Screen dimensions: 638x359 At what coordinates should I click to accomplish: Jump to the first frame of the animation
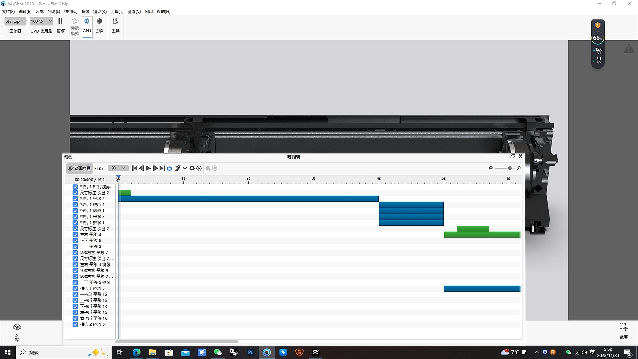(134, 168)
